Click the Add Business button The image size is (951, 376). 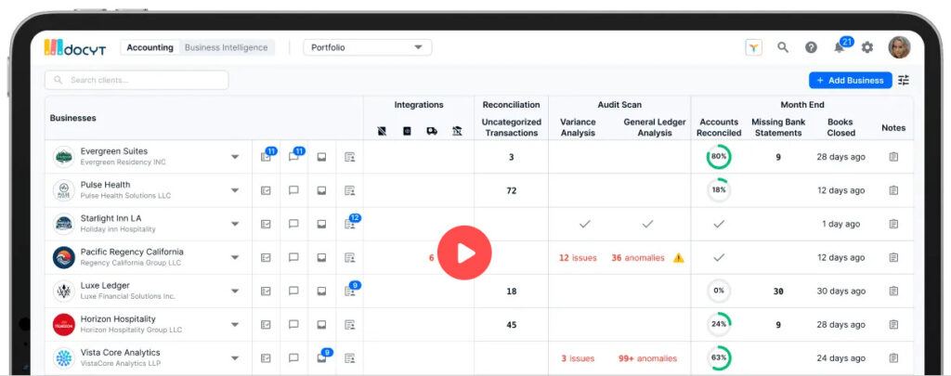point(851,80)
